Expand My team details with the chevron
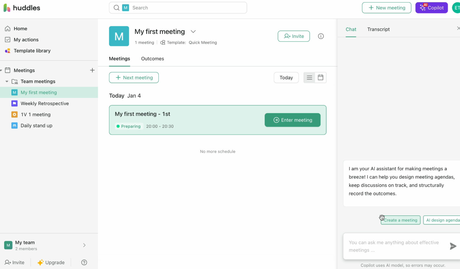 84,245
